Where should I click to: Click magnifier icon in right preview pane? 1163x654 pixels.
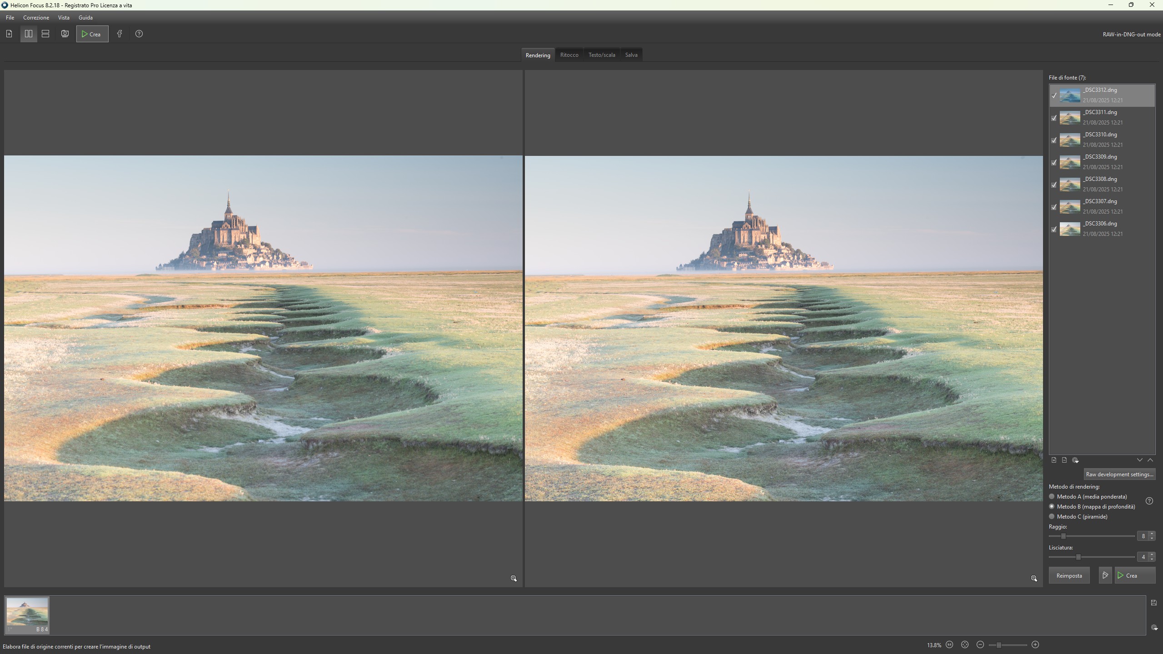1034,579
